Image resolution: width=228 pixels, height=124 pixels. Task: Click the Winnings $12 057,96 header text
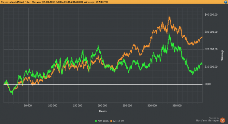96,2
